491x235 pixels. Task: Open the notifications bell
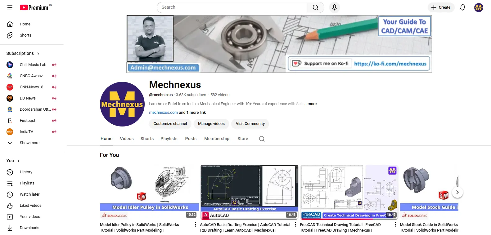tap(462, 7)
